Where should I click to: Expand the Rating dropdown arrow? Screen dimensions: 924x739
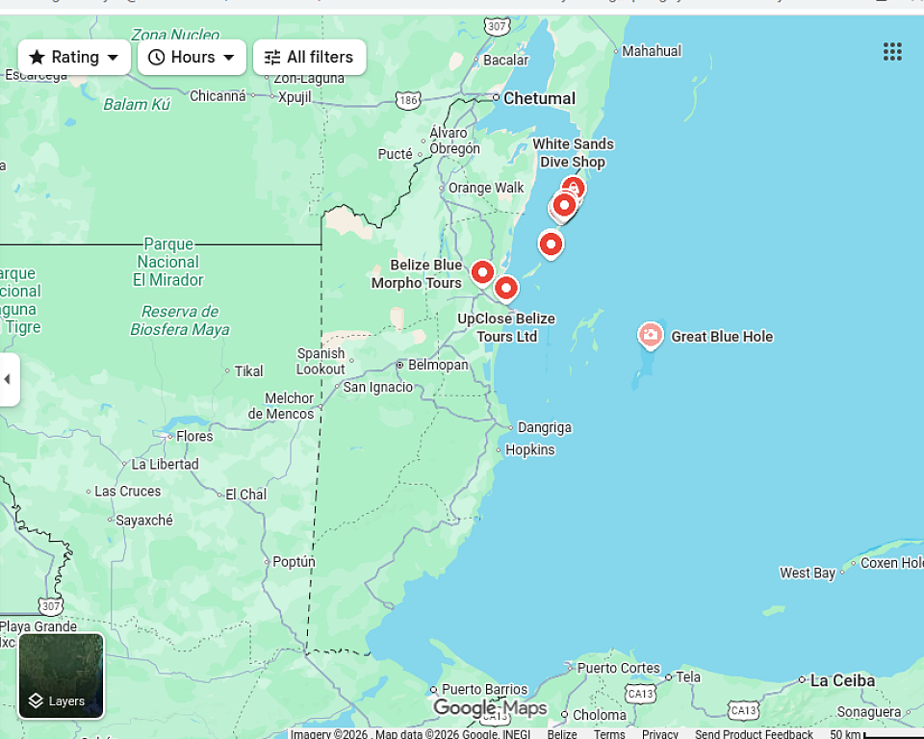(113, 58)
